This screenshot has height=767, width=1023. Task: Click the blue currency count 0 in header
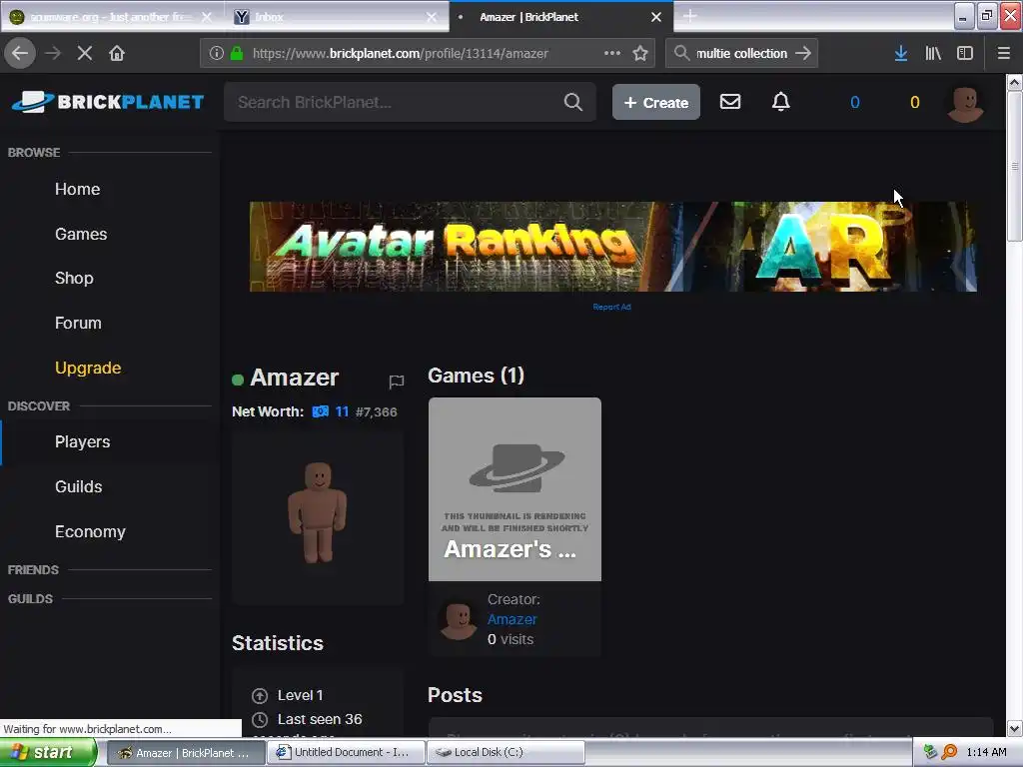[855, 103]
